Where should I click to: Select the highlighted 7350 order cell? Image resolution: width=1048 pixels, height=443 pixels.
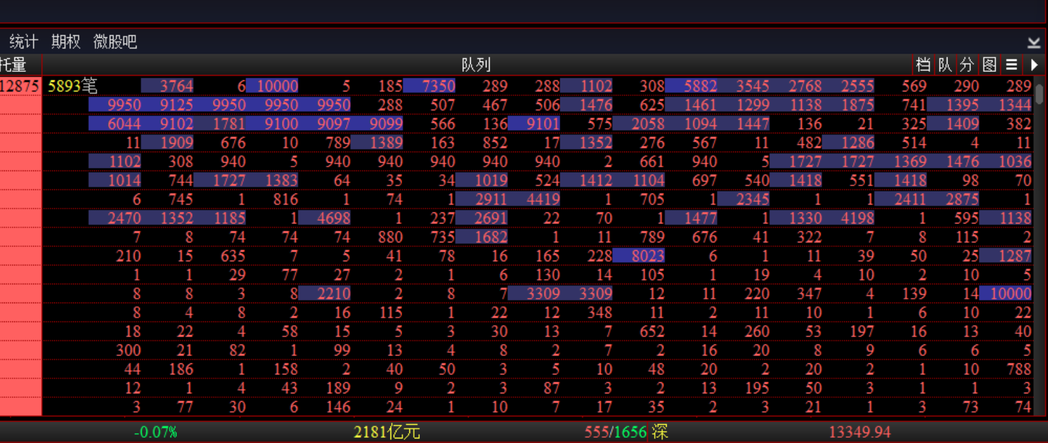click(429, 86)
